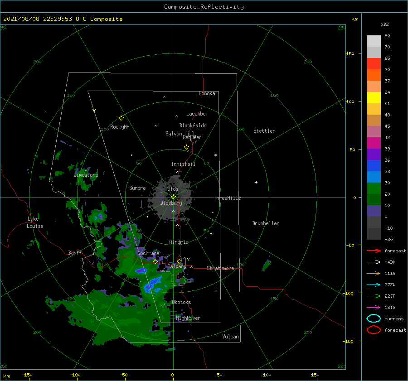Image resolution: width=408 pixels, height=381 pixels.
Task: Click the 39 dBZ purple color swatch
Action: (374, 154)
